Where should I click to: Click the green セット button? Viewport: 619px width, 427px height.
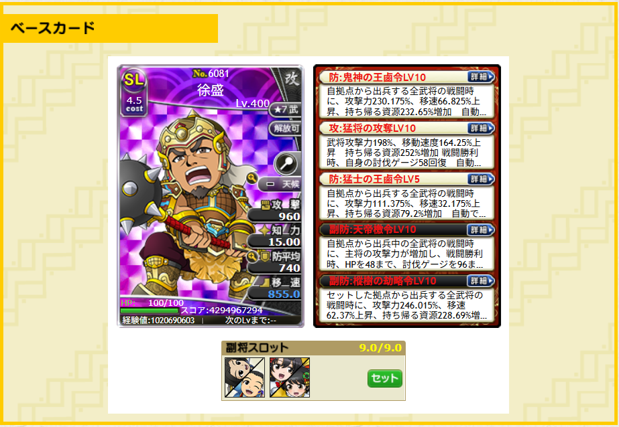click(x=384, y=378)
